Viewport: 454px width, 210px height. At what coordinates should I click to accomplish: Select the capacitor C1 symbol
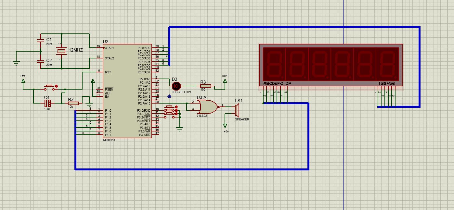[40, 41]
